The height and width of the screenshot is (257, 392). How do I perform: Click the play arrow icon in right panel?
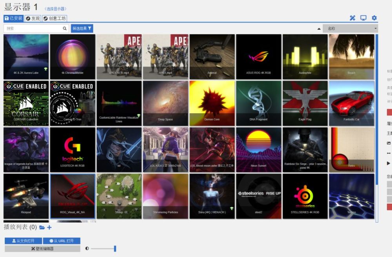[x=388, y=163]
